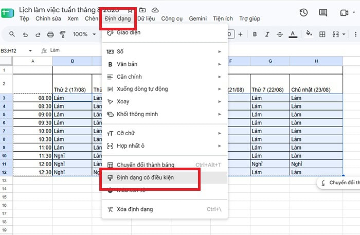Viewport: 360px width, 235px height.
Task: Open merge cells dropdown arrow
Action: 344,34
